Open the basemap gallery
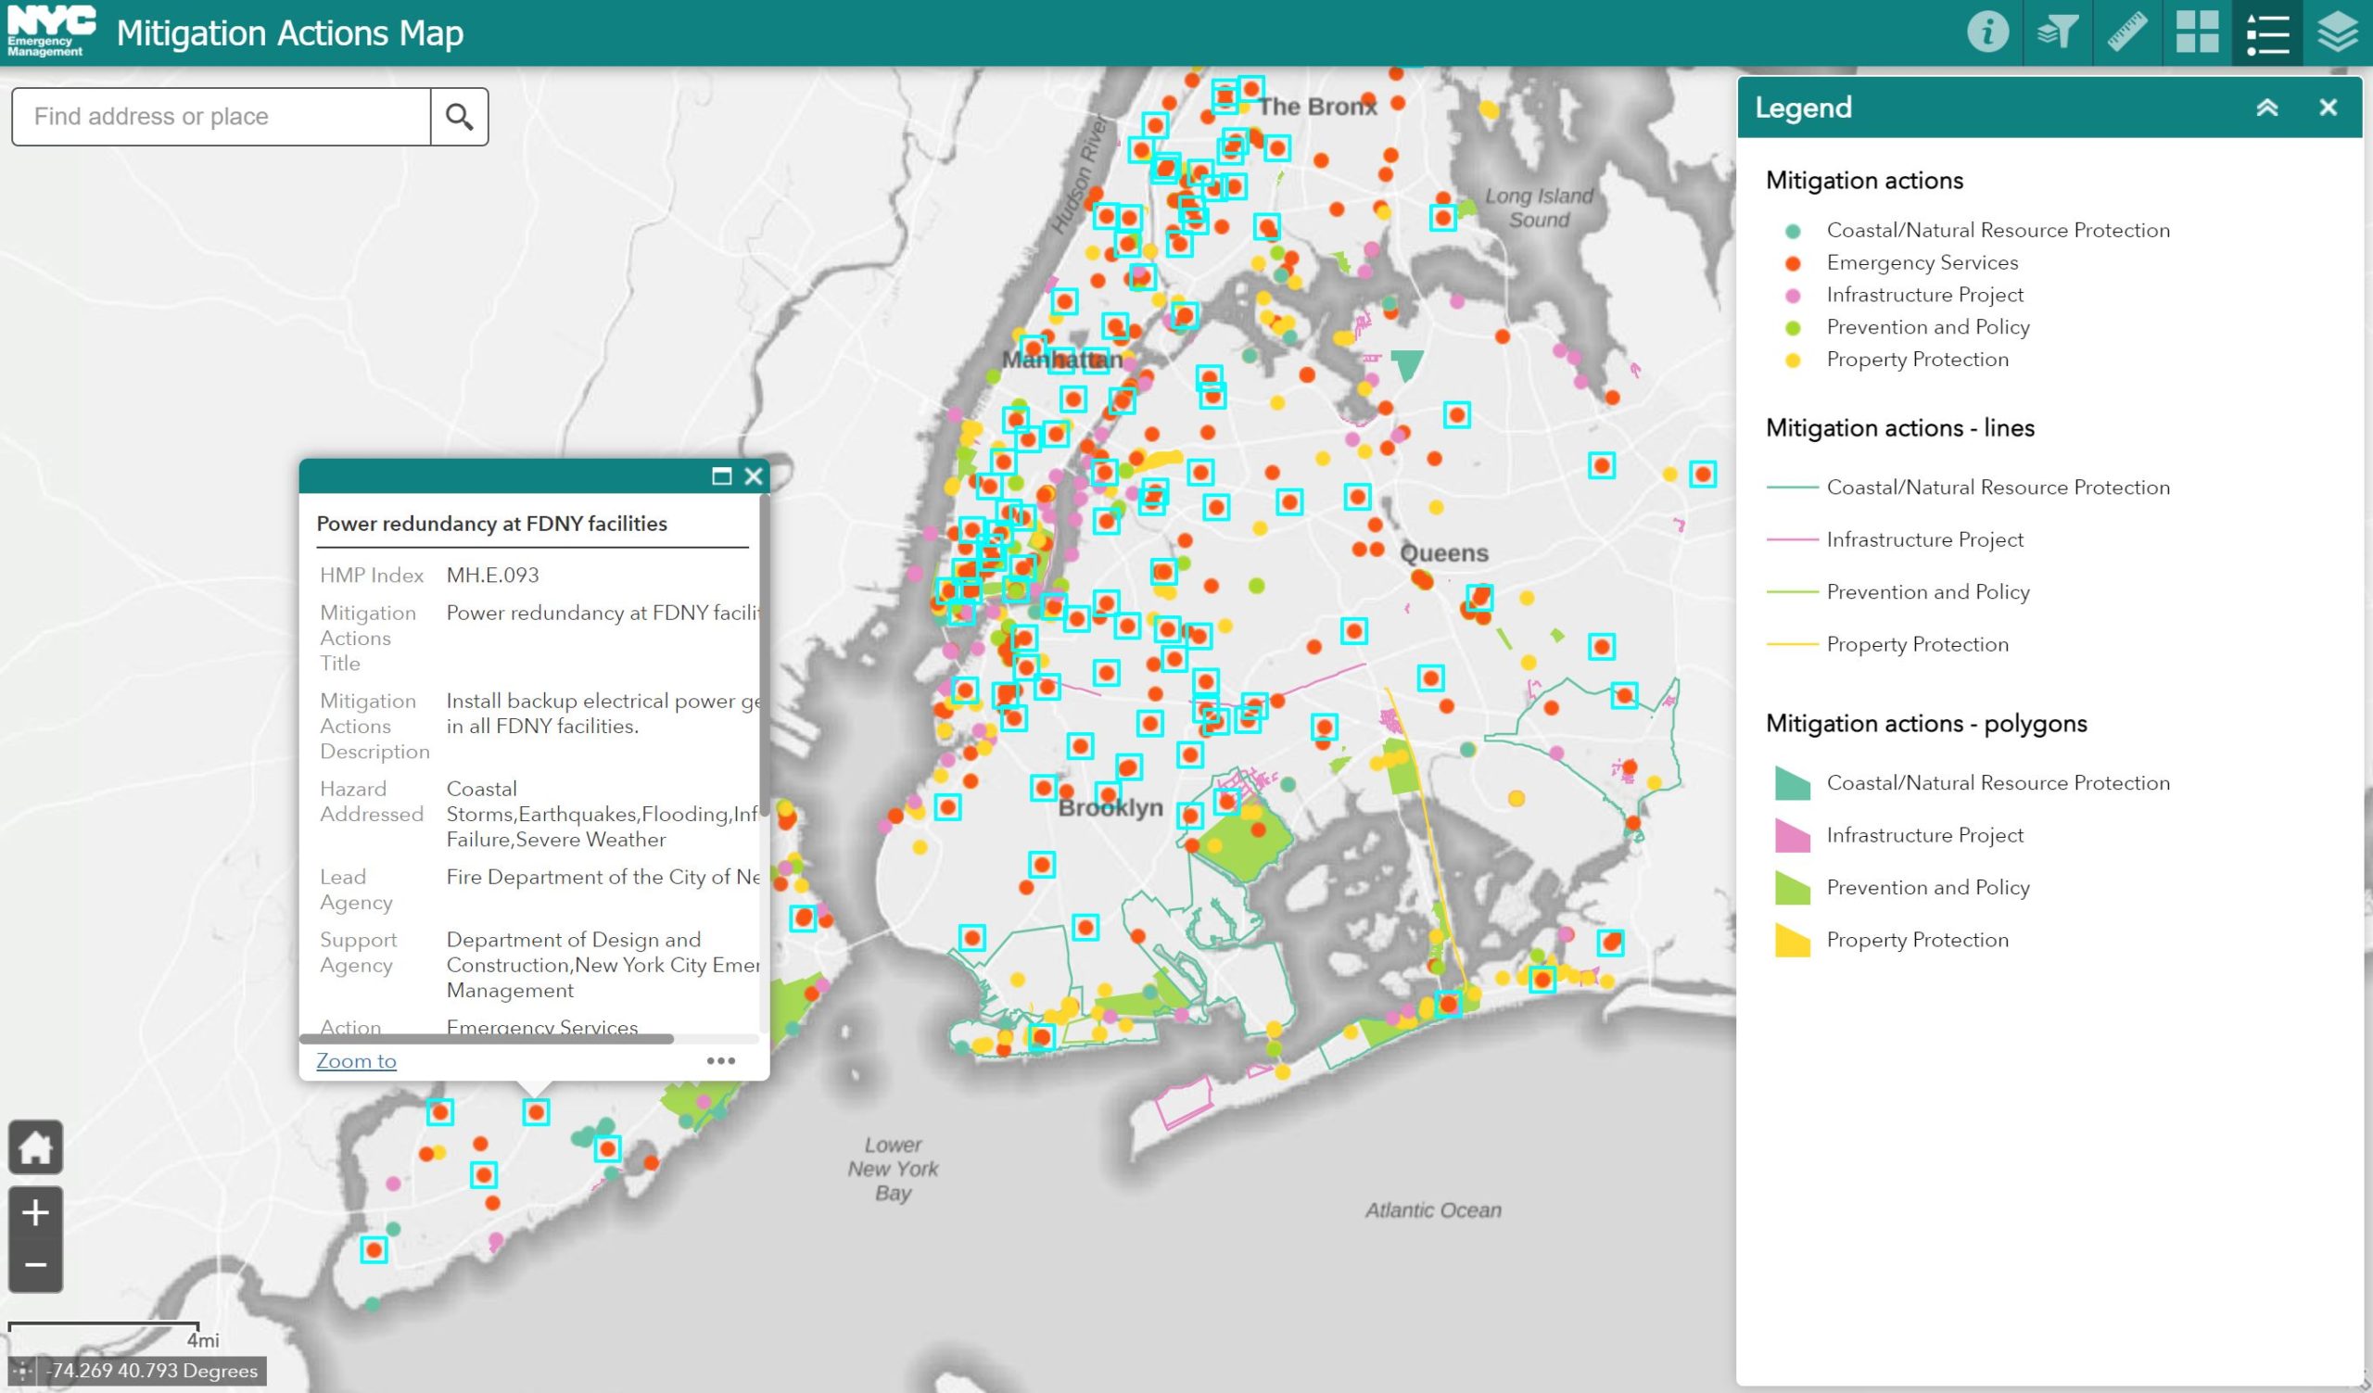The width and height of the screenshot is (2373, 1393). coord(2197,33)
